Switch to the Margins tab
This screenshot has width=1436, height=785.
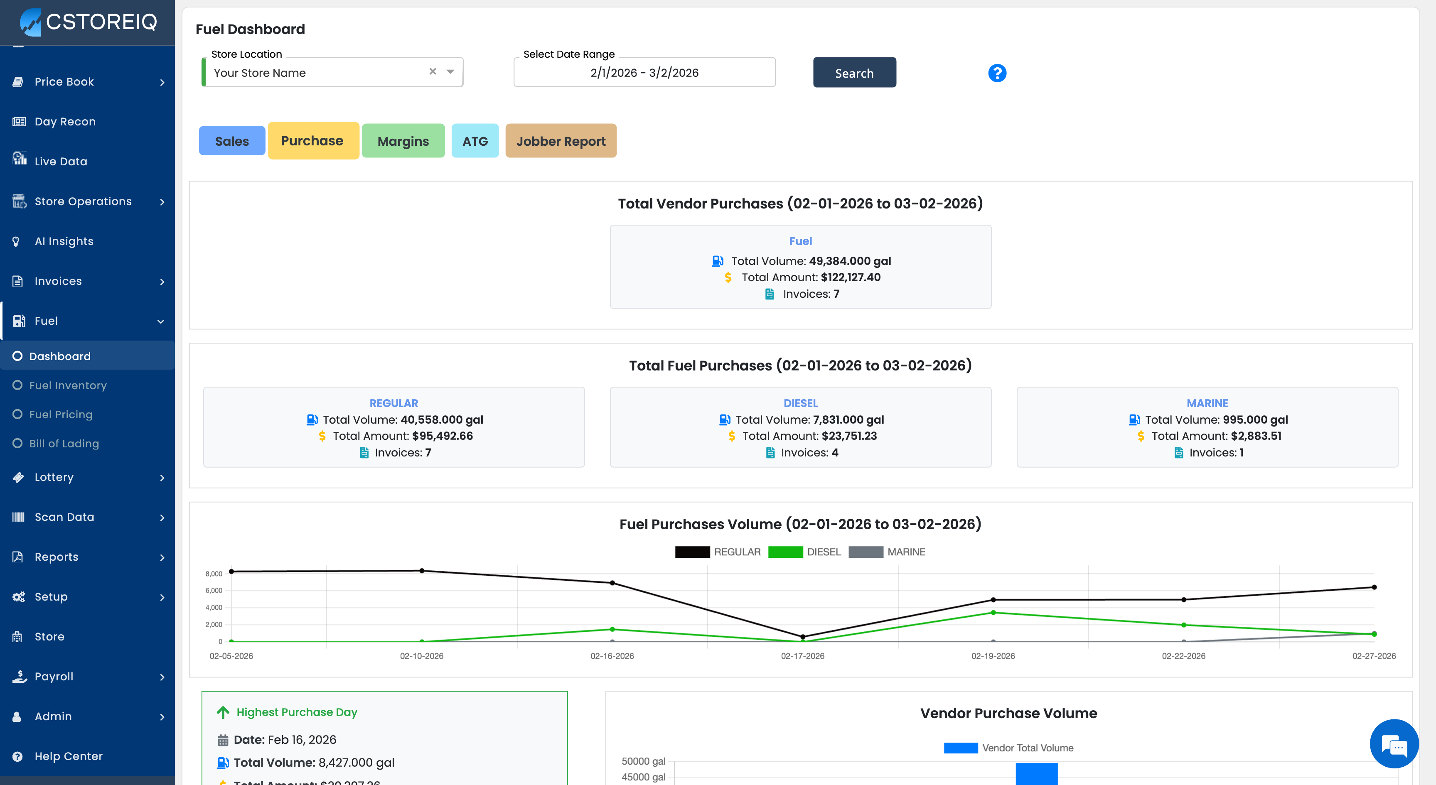[403, 141]
